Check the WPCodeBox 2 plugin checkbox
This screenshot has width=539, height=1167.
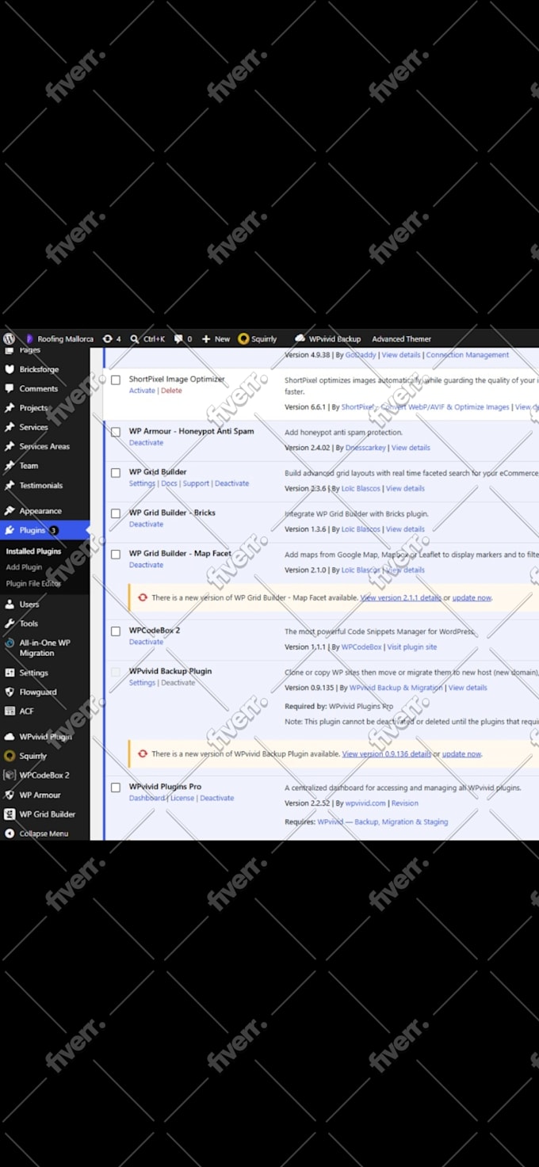(116, 631)
